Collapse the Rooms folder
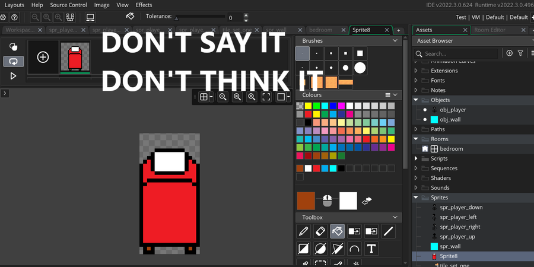The width and height of the screenshot is (534, 267). [416, 139]
